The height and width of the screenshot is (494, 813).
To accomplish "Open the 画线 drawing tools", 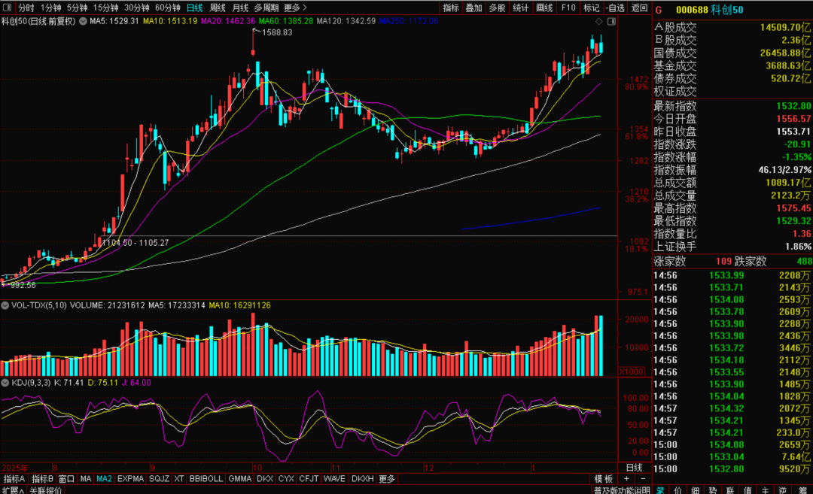I will pos(544,8).
